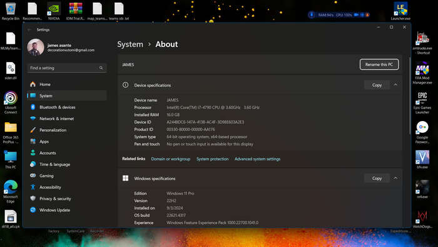The image size is (438, 247).
Task: Collapse the Windows specifications section
Action: point(395,178)
